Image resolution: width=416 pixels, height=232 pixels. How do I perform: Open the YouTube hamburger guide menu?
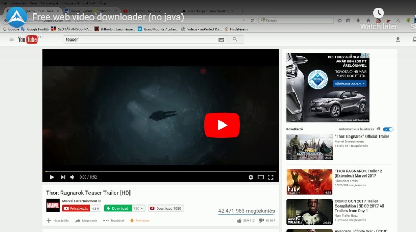(x=11, y=39)
